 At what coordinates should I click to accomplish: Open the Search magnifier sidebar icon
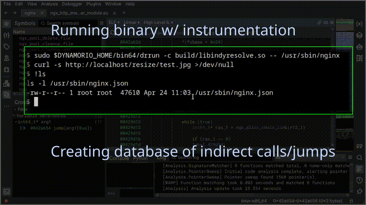(x=360, y=157)
